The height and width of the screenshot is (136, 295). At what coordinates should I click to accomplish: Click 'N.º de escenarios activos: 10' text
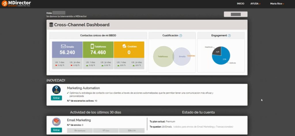82,101
